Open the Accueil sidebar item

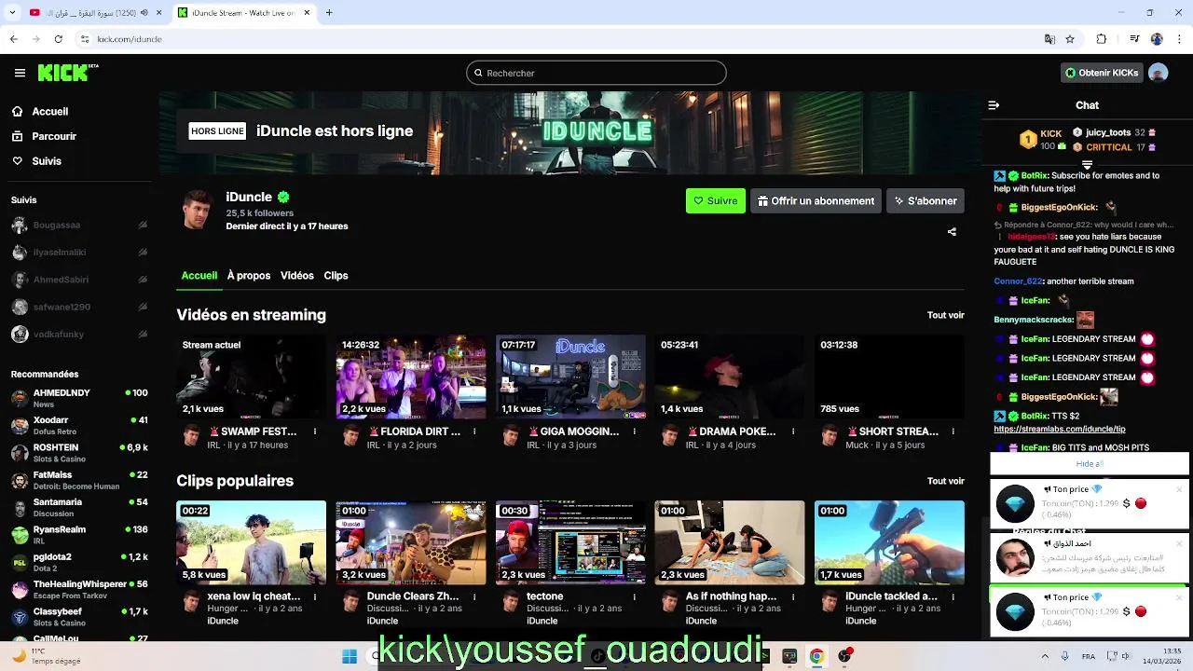pos(50,111)
